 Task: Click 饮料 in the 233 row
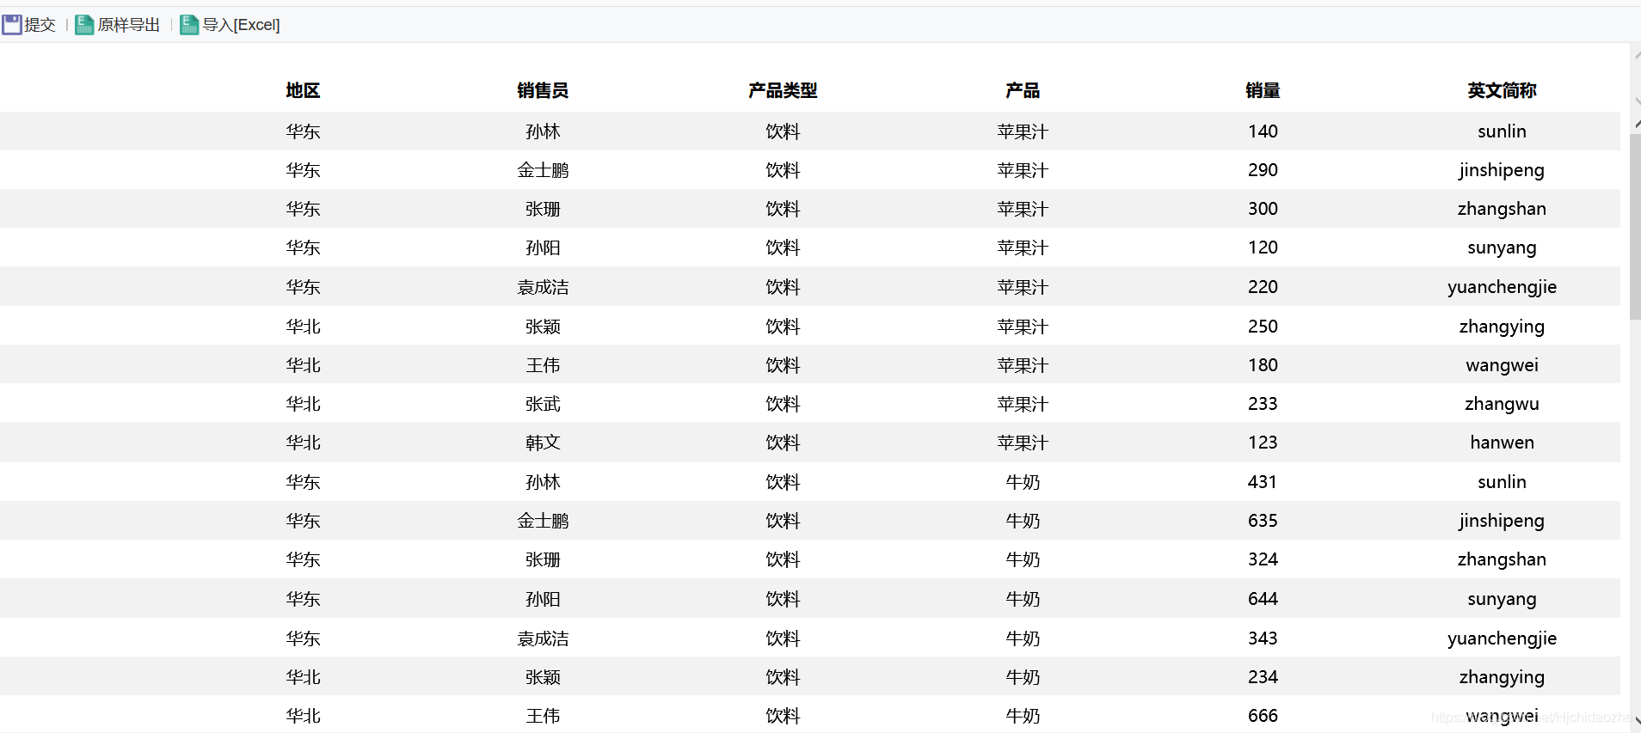coord(783,404)
